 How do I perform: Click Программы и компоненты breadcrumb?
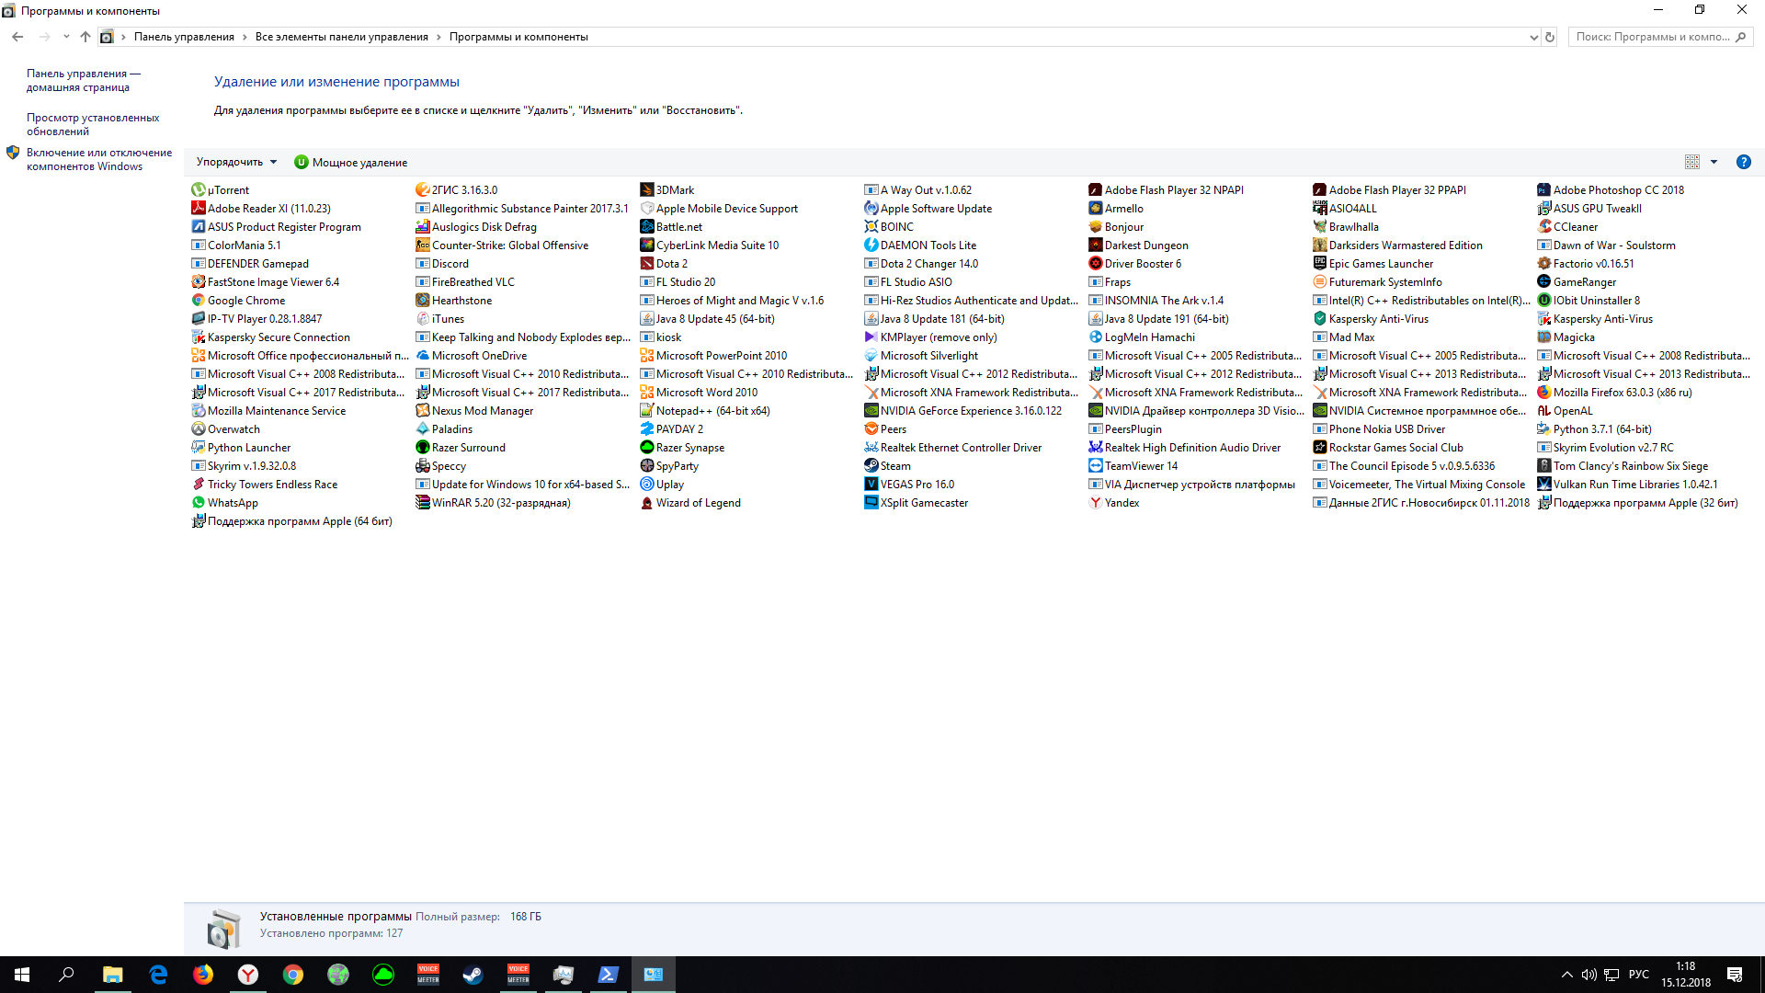tap(518, 37)
